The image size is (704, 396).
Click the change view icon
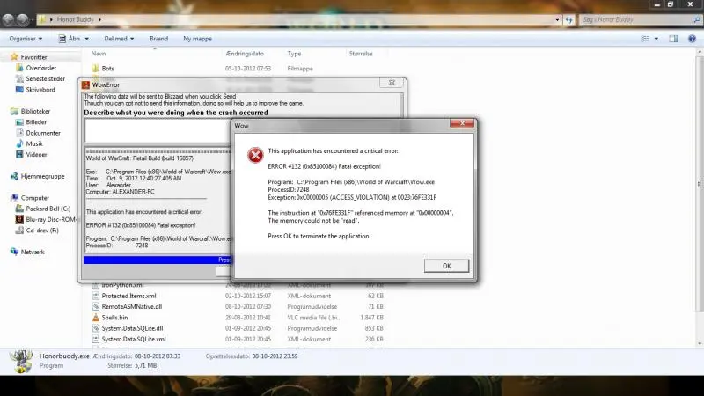645,39
